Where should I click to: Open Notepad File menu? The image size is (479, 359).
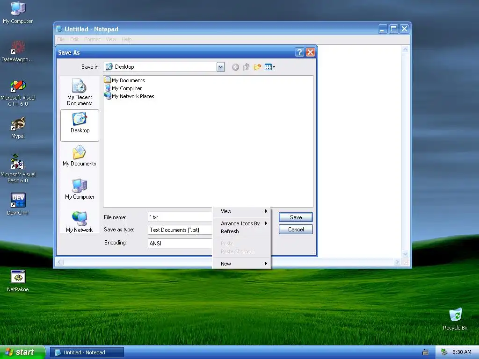click(x=61, y=39)
